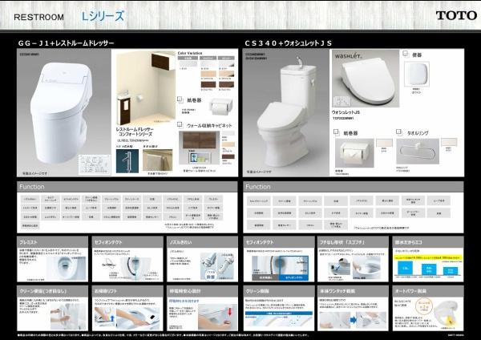Click the washlet brand logo
The image size is (481, 340).
pos(348,56)
